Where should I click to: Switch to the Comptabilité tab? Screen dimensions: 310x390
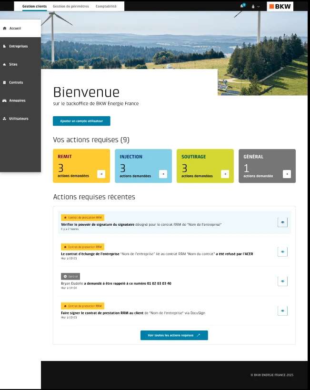(x=106, y=6)
